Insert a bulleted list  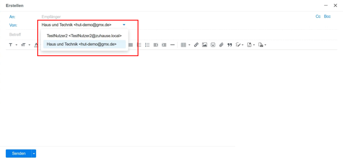(x=147, y=45)
